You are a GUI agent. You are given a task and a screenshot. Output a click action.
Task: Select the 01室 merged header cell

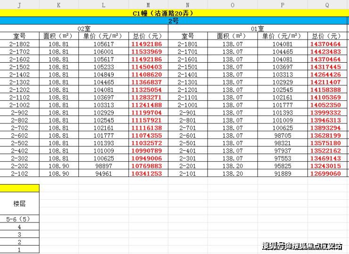tap(258, 28)
